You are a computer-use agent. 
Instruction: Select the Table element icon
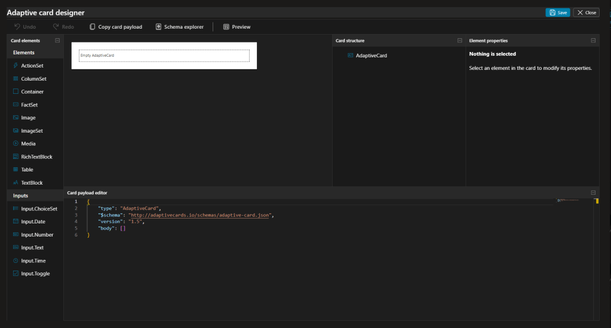point(16,170)
